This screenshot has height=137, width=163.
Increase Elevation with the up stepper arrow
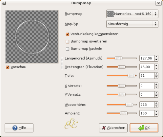tap(156, 66)
